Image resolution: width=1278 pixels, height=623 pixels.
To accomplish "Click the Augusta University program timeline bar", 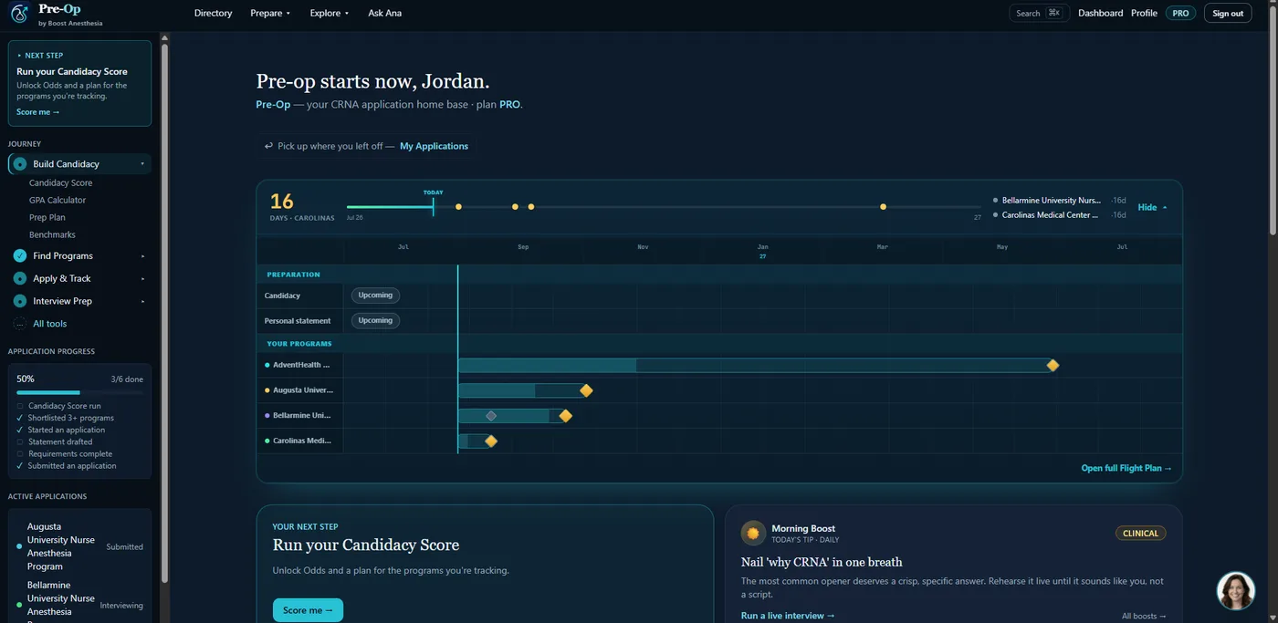I will pyautogui.click(x=522, y=390).
